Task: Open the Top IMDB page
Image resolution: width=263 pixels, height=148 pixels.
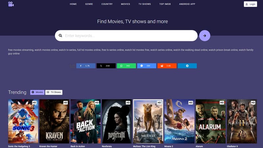Action: 166,4
